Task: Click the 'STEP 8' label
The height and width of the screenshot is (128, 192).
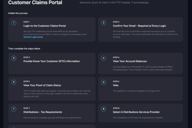Action: (x=116, y=108)
